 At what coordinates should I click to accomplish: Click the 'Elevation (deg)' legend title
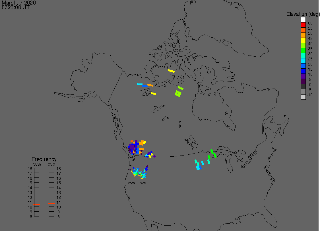pyautogui.click(x=303, y=14)
